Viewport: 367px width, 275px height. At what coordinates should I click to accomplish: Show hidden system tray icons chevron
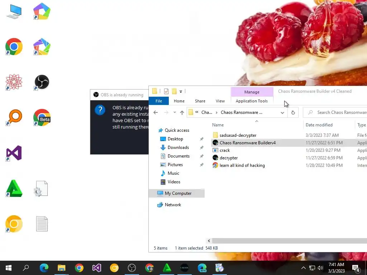click(303, 268)
